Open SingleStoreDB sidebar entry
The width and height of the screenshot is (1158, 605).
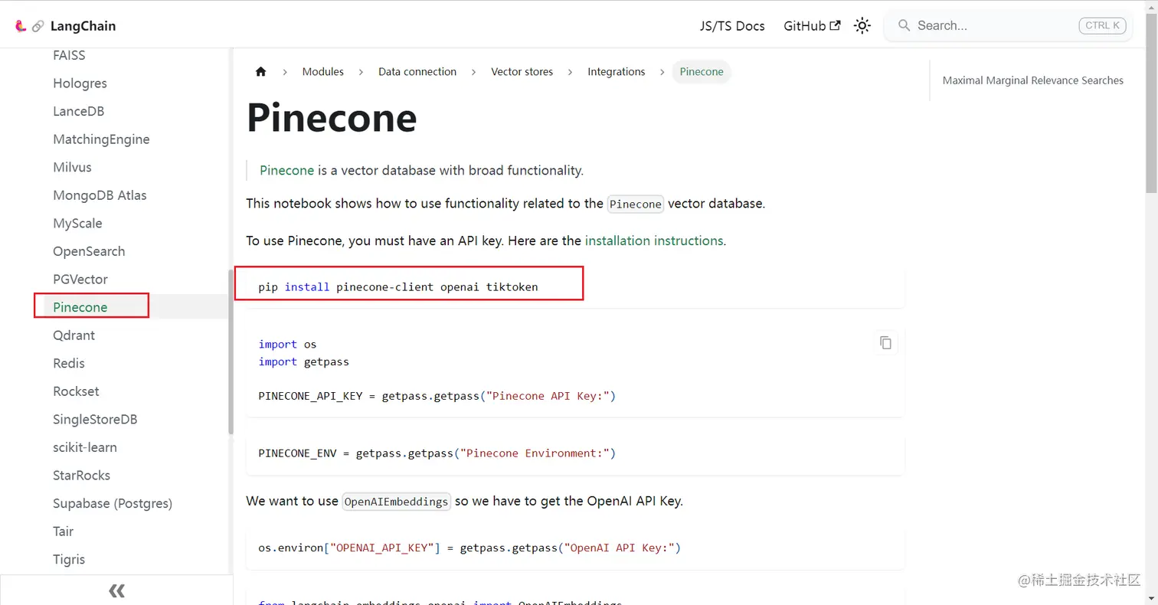(95, 420)
